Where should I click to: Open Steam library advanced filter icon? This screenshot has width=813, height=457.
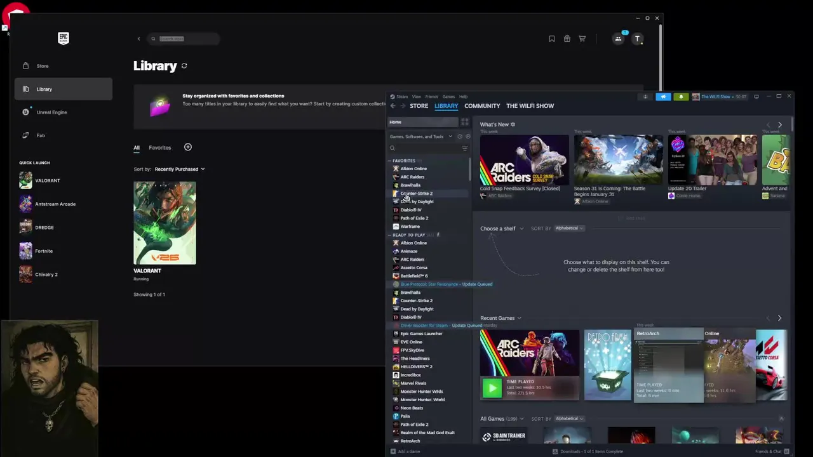pyautogui.click(x=465, y=149)
